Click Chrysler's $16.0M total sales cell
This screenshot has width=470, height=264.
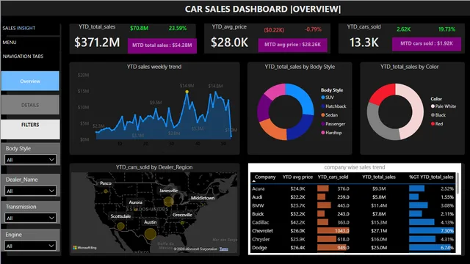tap(379, 239)
